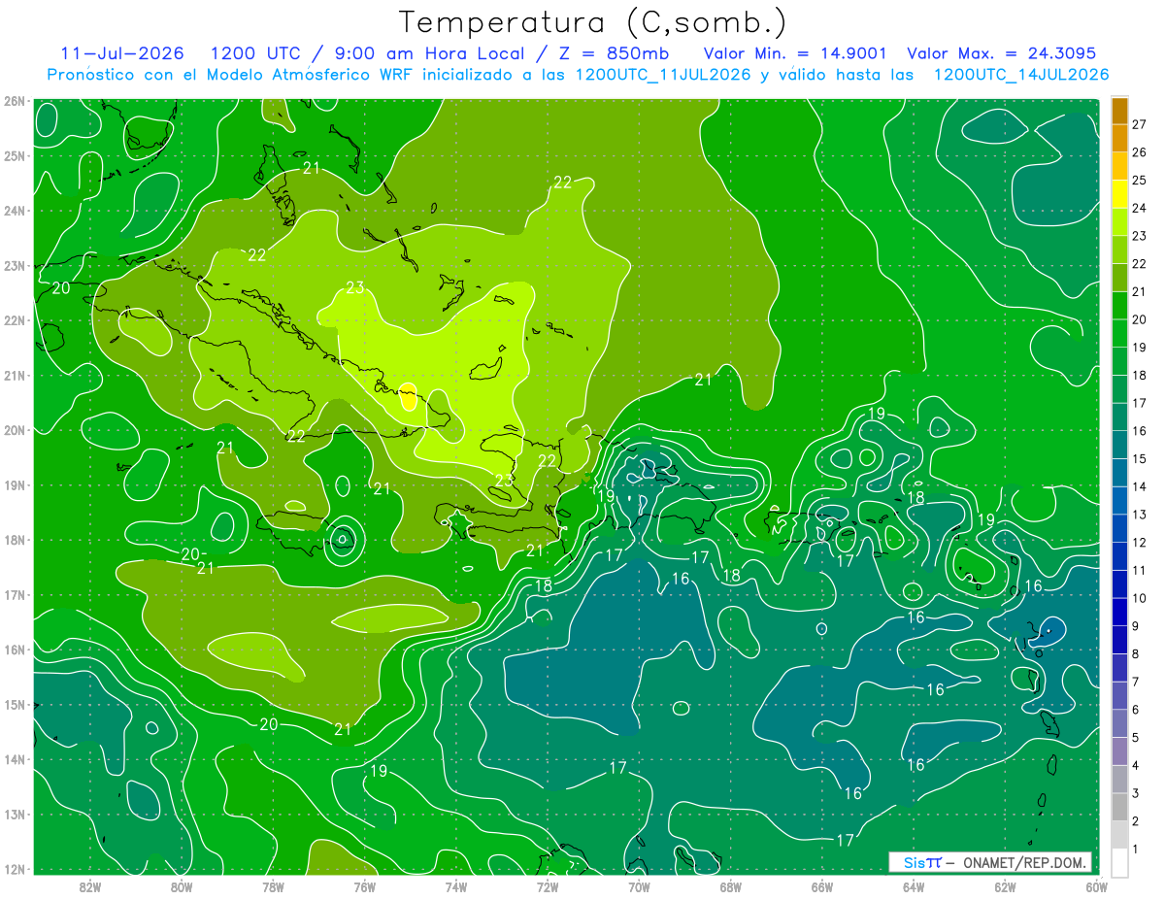
Task: Click the color scale label "24"
Action: pos(1139,209)
